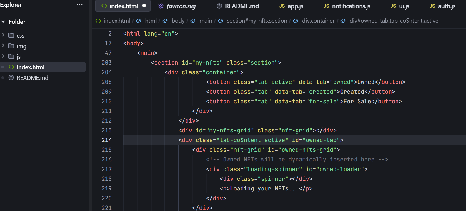Click the cube icon before the div.container breadcrumb
The height and width of the screenshot is (211, 466).
pos(296,21)
